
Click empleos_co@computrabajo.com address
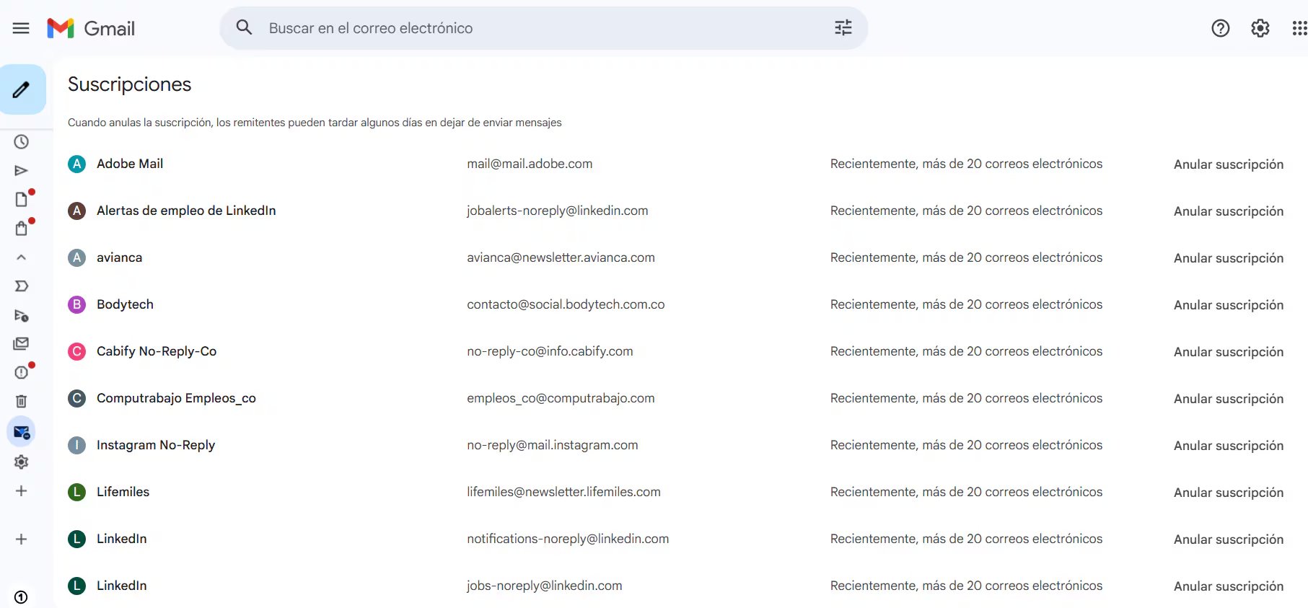(561, 398)
